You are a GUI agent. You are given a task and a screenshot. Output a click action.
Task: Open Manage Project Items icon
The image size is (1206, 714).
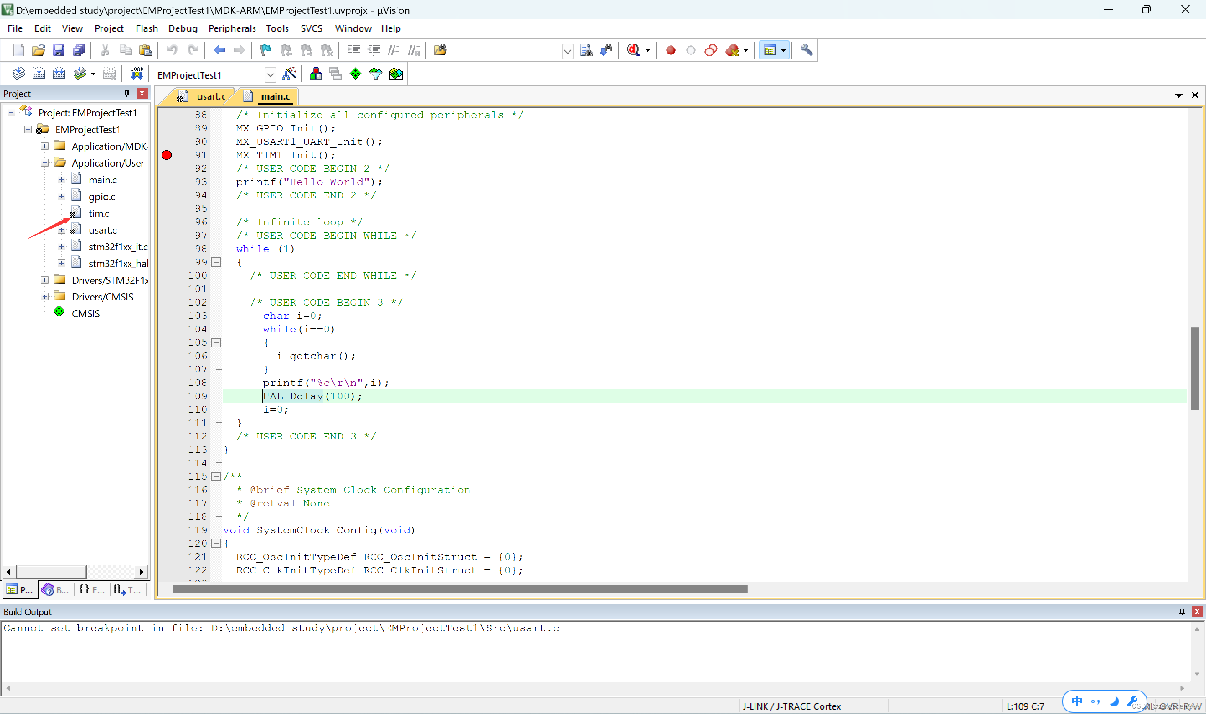(315, 74)
